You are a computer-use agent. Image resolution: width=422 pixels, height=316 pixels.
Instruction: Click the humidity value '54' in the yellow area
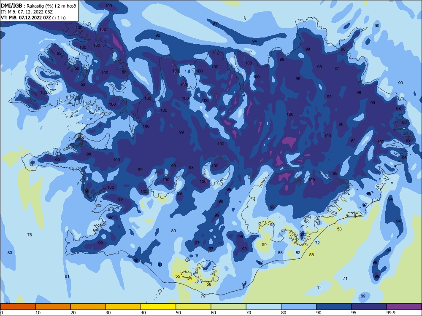tap(189, 279)
